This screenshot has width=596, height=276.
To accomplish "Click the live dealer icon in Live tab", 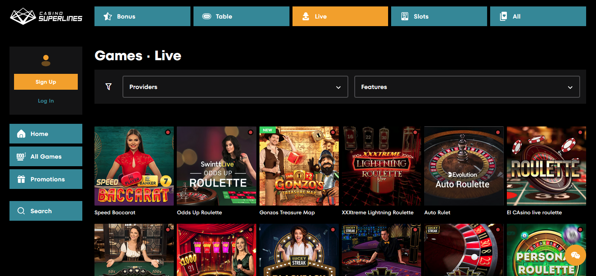I will 306,16.
